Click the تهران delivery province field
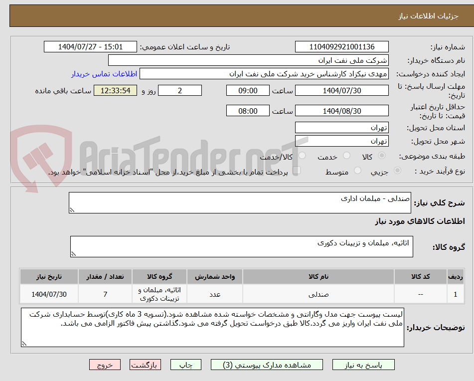Viewport: 474px width, 381px height. (x=342, y=127)
